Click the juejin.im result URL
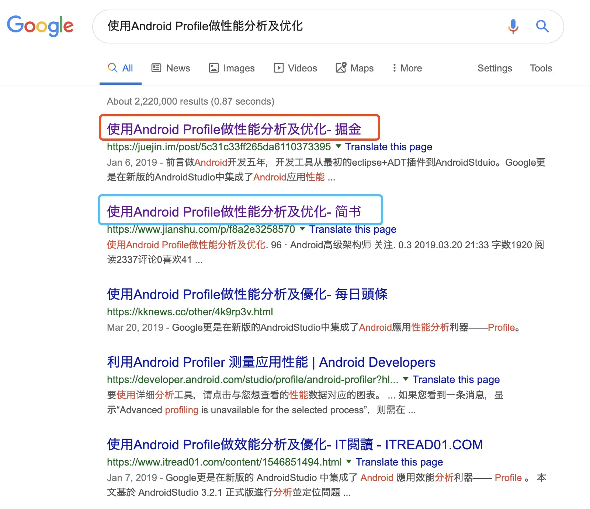590x509 pixels. 219,147
